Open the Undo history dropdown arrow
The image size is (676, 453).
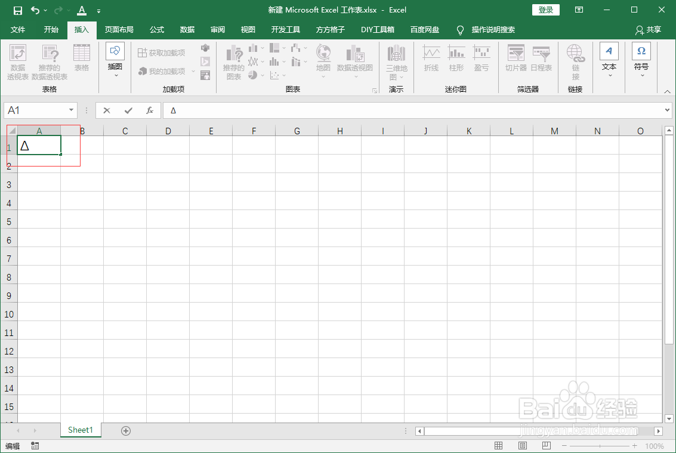pos(46,10)
